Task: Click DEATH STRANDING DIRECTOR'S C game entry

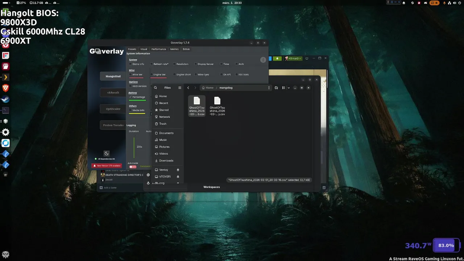Action: pyautogui.click(x=123, y=175)
